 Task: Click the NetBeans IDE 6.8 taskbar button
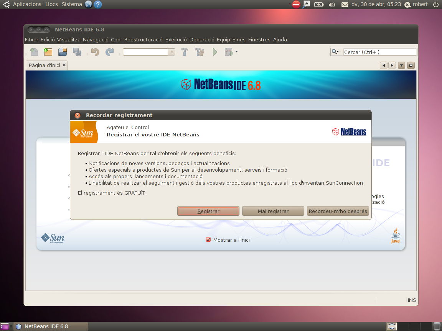(51, 326)
